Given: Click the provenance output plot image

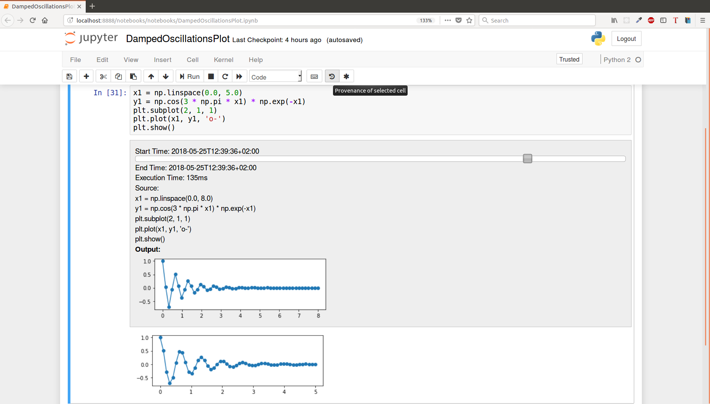Looking at the screenshot, I should click(233, 289).
